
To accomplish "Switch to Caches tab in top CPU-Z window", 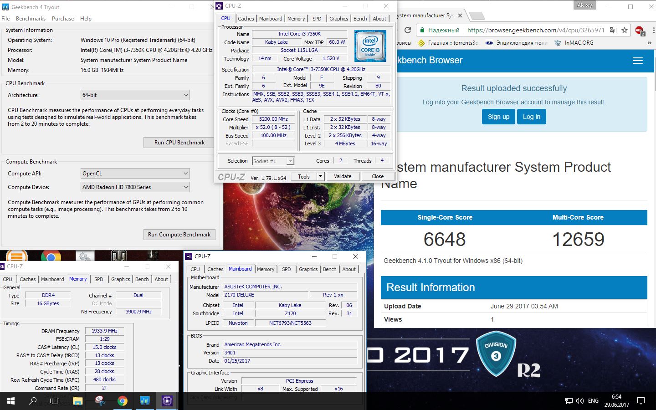I will [x=246, y=19].
